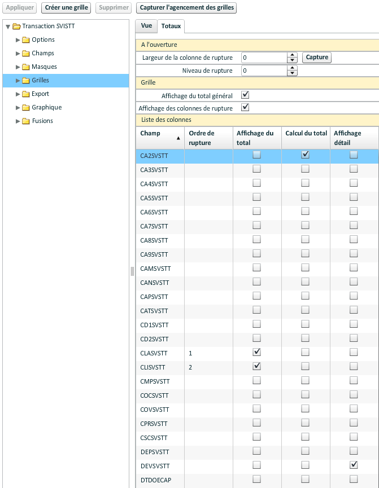Click the Graphique folder icon
379x488 pixels.
[x=25, y=107]
